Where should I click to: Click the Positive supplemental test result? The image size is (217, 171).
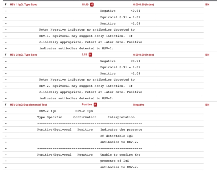click(87, 105)
